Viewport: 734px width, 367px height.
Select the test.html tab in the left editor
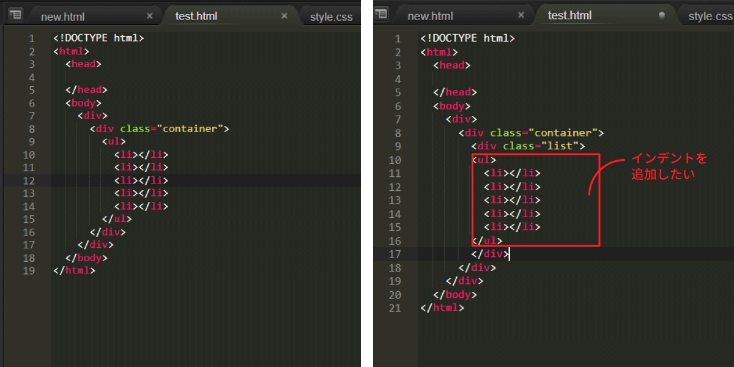coord(196,16)
